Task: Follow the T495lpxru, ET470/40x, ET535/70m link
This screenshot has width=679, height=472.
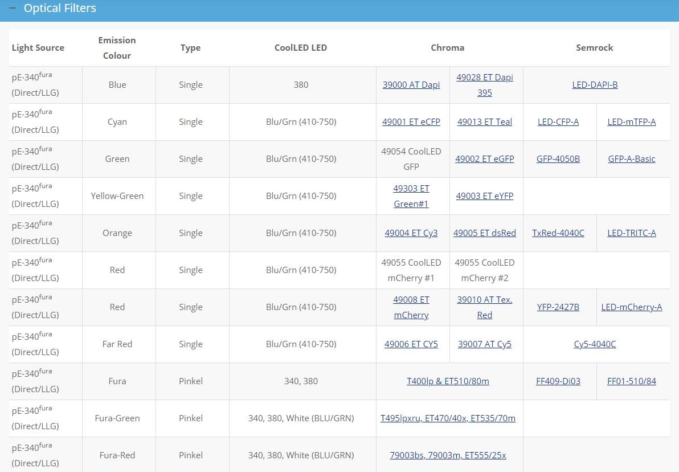Action: 448,418
